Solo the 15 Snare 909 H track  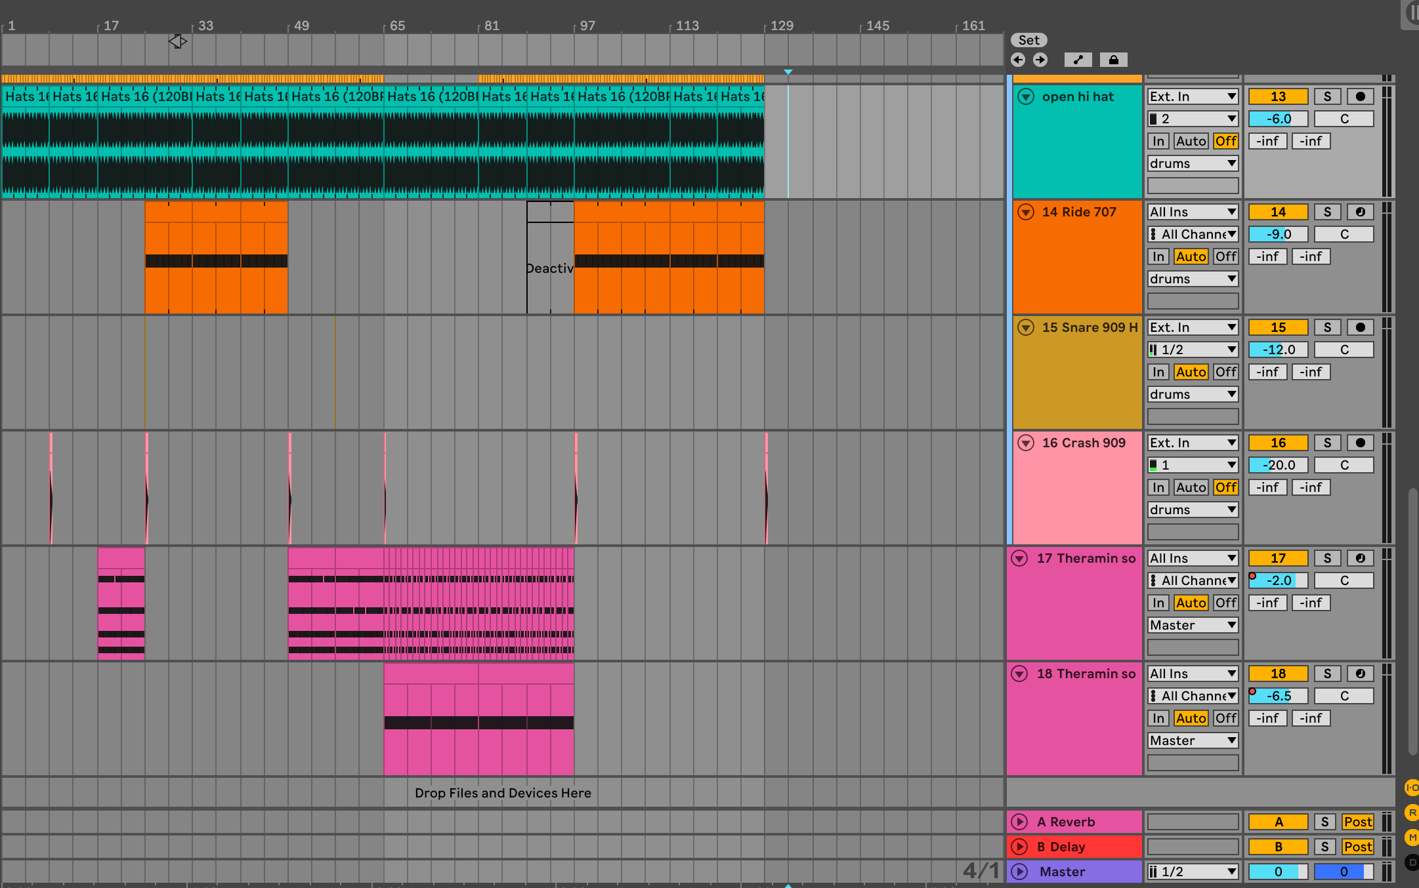click(1327, 327)
